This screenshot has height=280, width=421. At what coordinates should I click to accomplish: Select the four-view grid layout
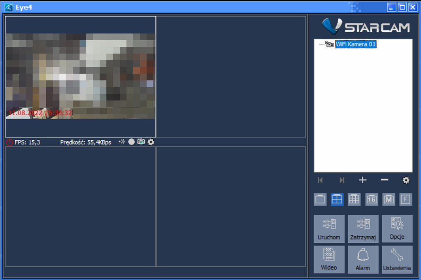pyautogui.click(x=337, y=200)
